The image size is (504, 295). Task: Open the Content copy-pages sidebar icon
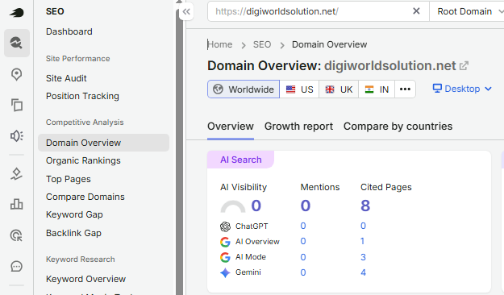[x=17, y=105]
